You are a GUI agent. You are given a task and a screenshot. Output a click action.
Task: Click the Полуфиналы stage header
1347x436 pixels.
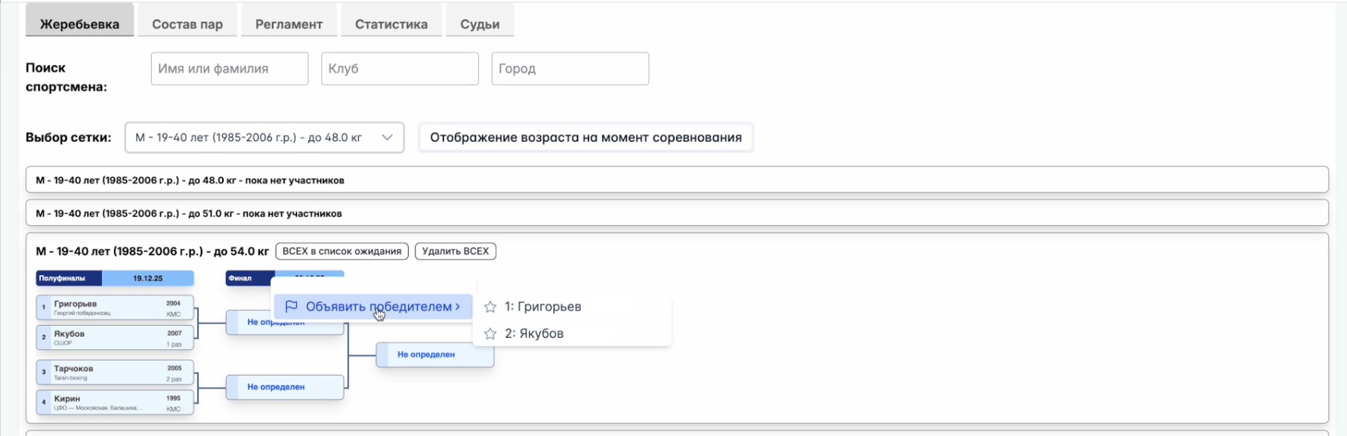(x=69, y=278)
